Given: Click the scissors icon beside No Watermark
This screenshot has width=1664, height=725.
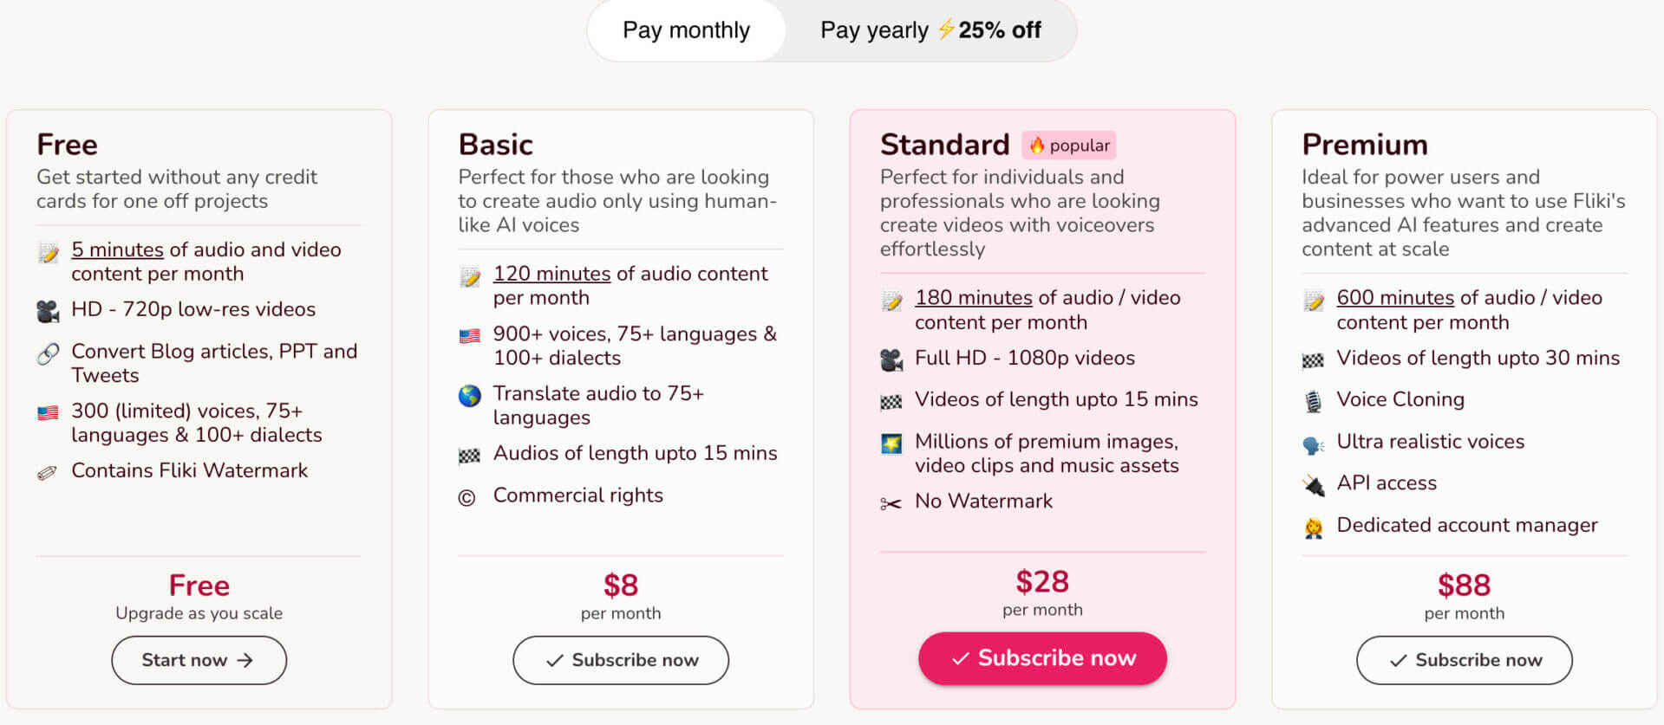Looking at the screenshot, I should (x=891, y=503).
